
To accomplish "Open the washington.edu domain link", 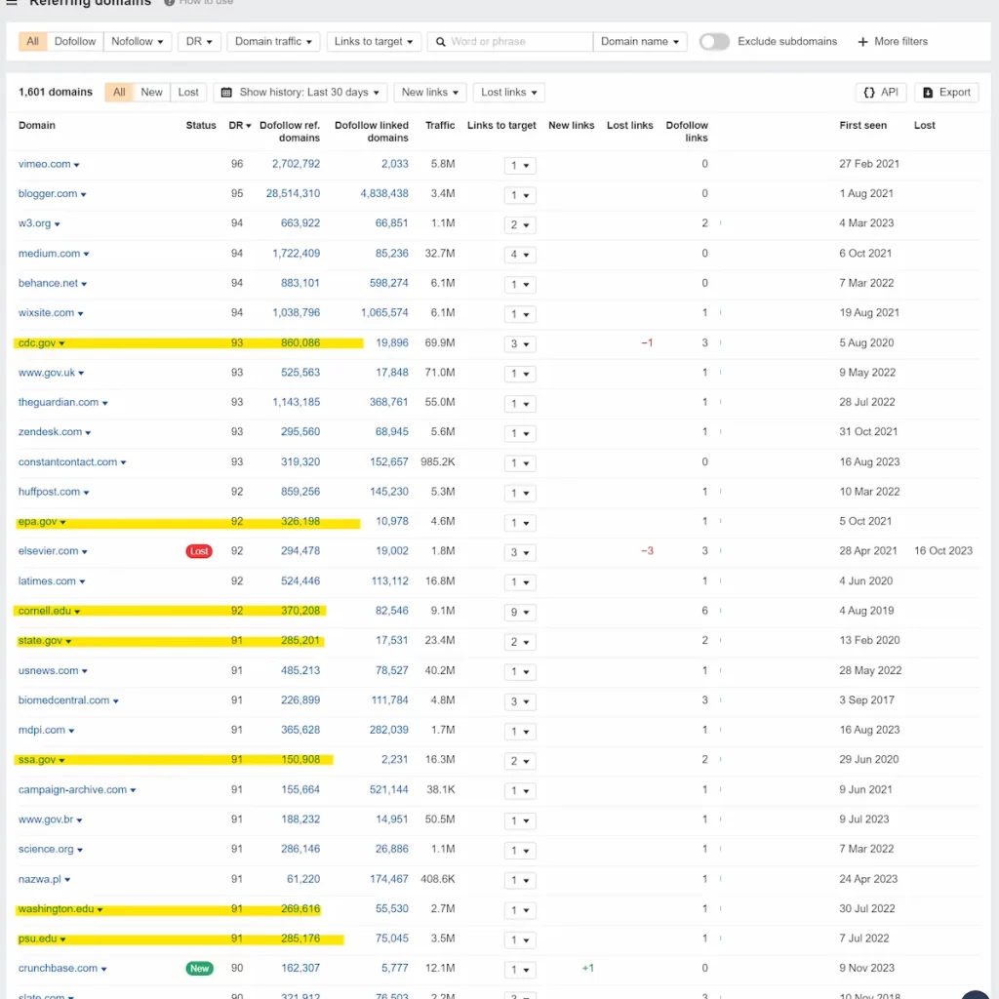I will point(56,909).
